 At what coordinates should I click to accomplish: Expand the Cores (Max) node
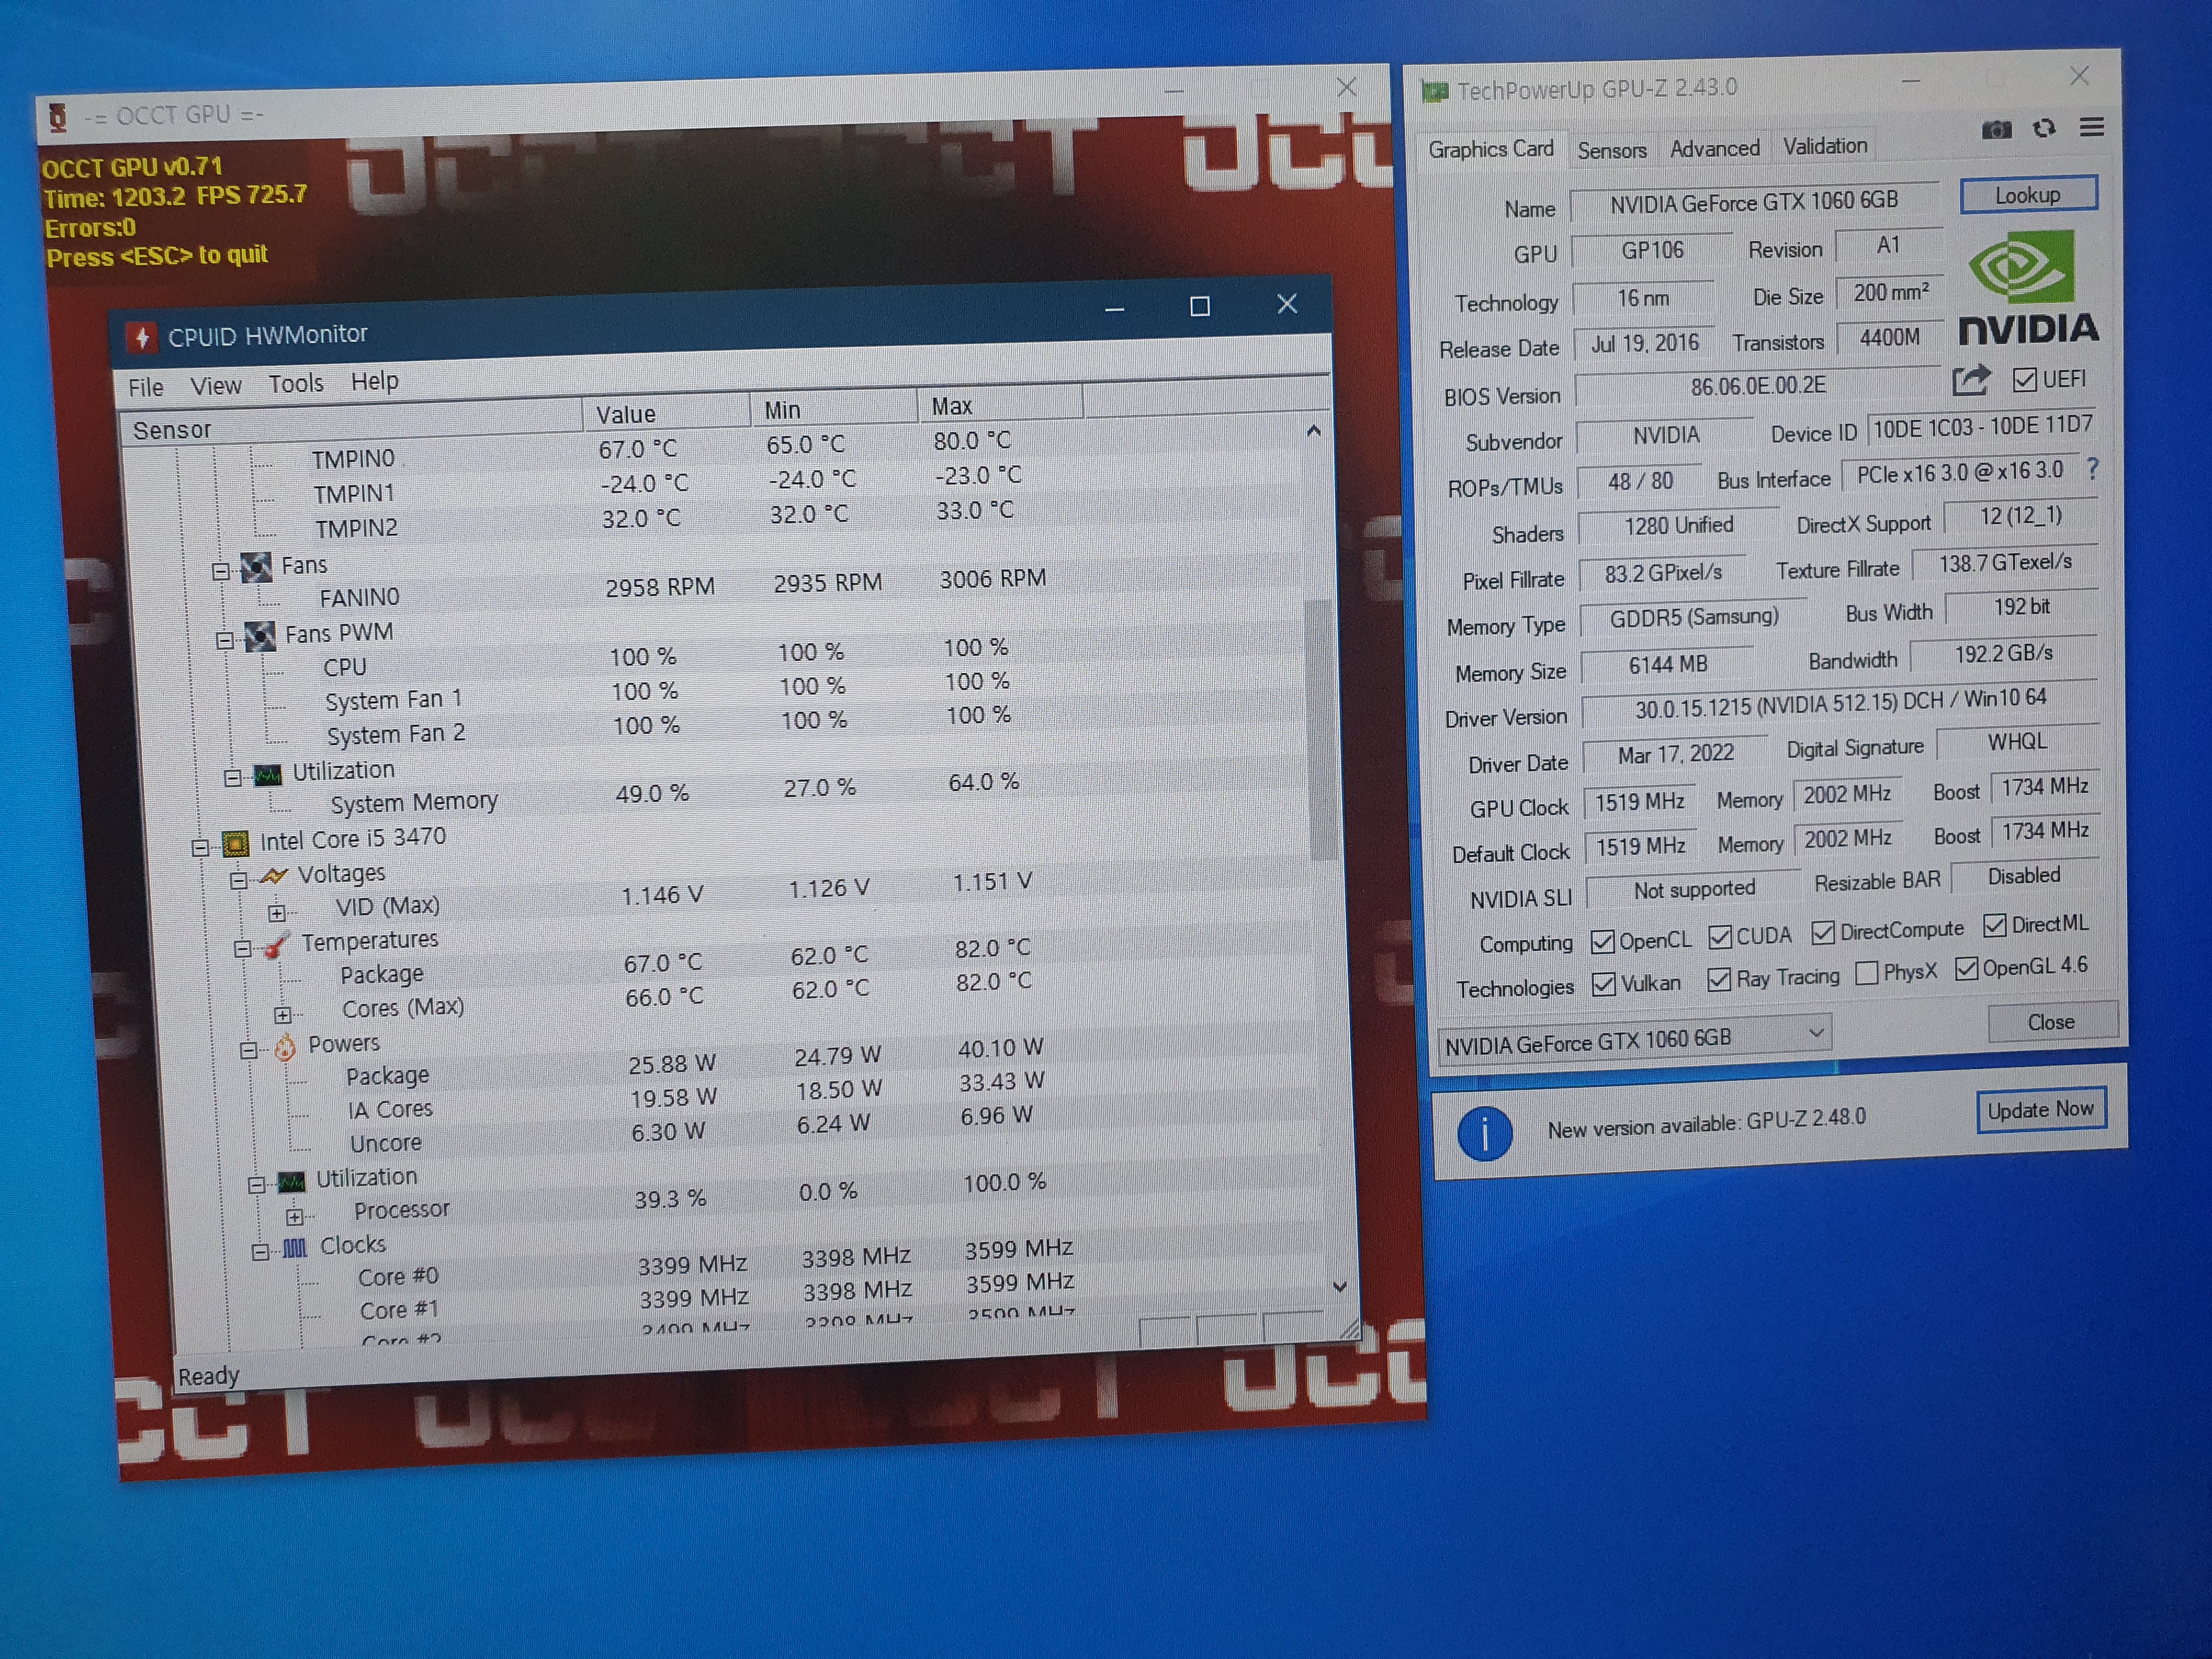tap(283, 1015)
